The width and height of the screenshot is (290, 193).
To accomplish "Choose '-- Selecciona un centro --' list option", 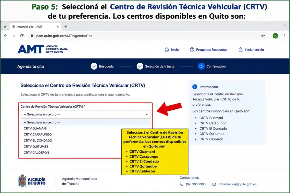I will pyautogui.click(x=86, y=122).
